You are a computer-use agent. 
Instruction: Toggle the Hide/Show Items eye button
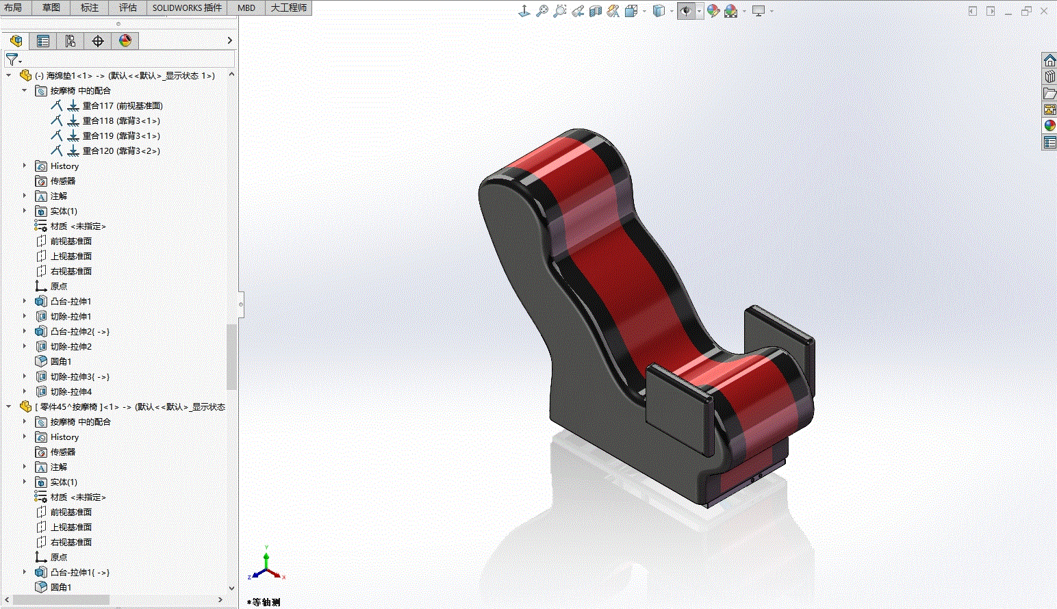click(x=685, y=11)
